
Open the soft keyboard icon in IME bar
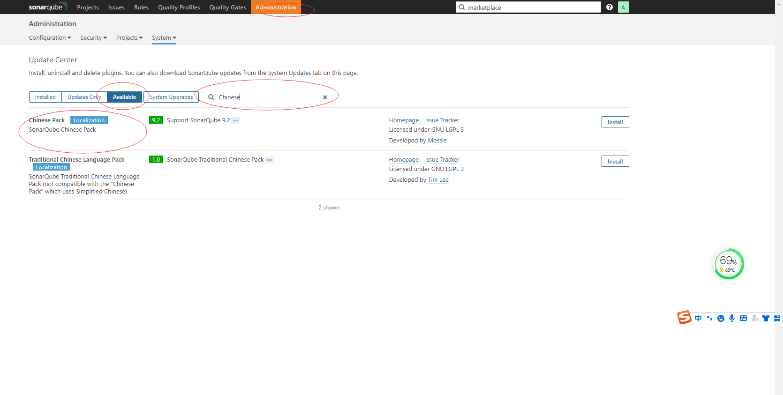point(743,318)
